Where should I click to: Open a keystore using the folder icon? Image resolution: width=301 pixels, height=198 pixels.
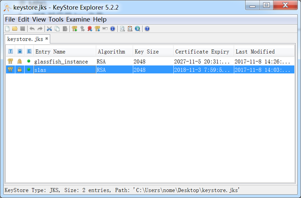pos(15,29)
